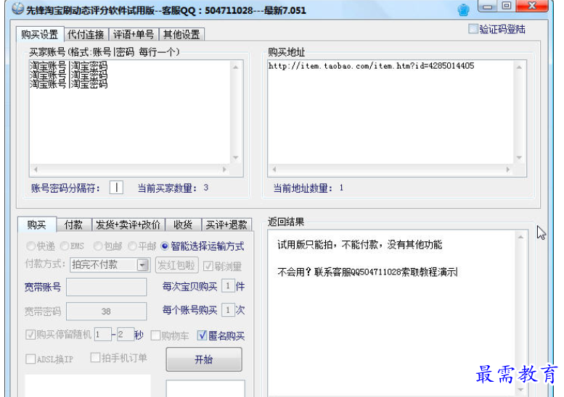Click the 开始 button

pos(204,359)
